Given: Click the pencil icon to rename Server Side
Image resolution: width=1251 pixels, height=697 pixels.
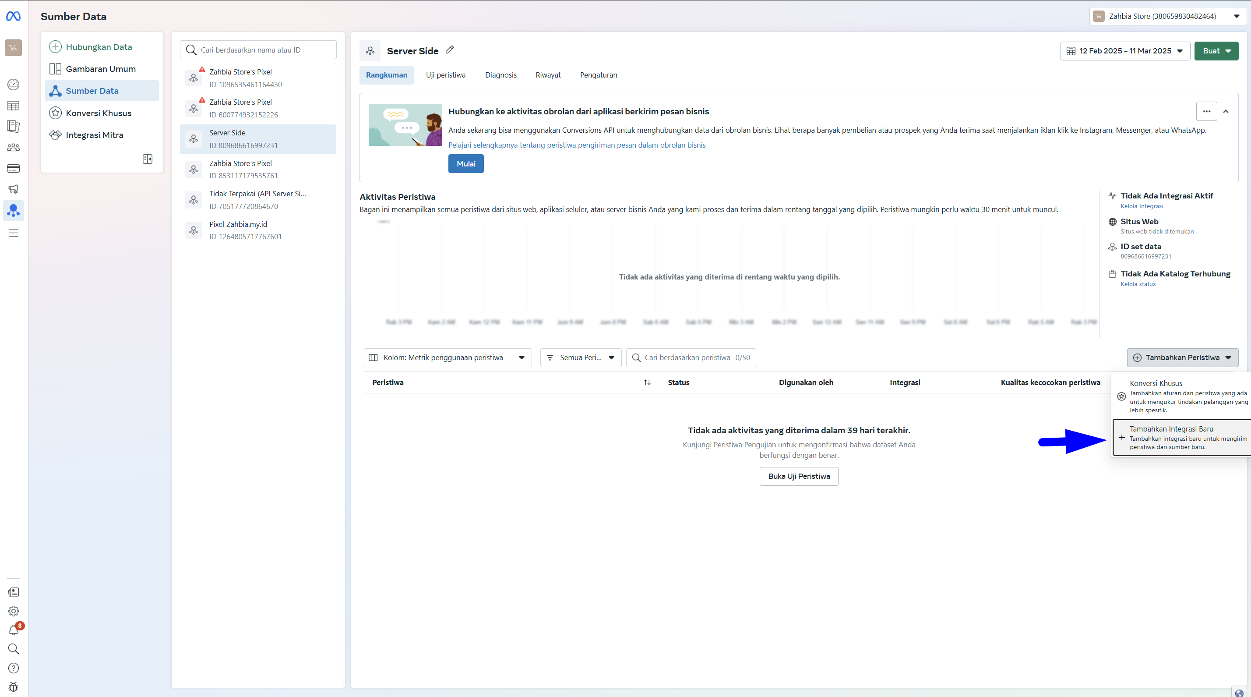Looking at the screenshot, I should 450,50.
